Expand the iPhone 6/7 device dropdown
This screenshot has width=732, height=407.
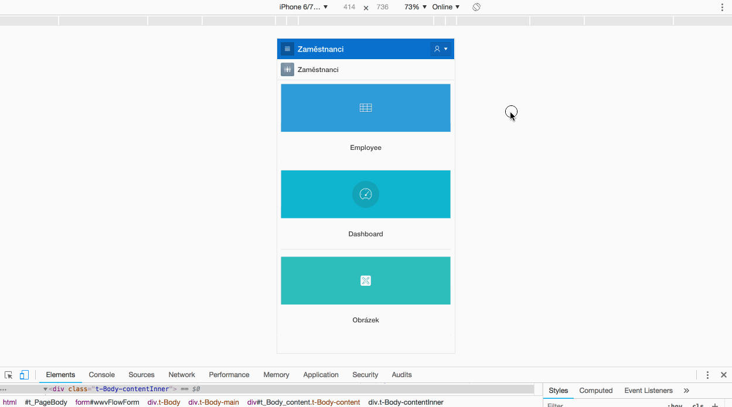pyautogui.click(x=303, y=7)
